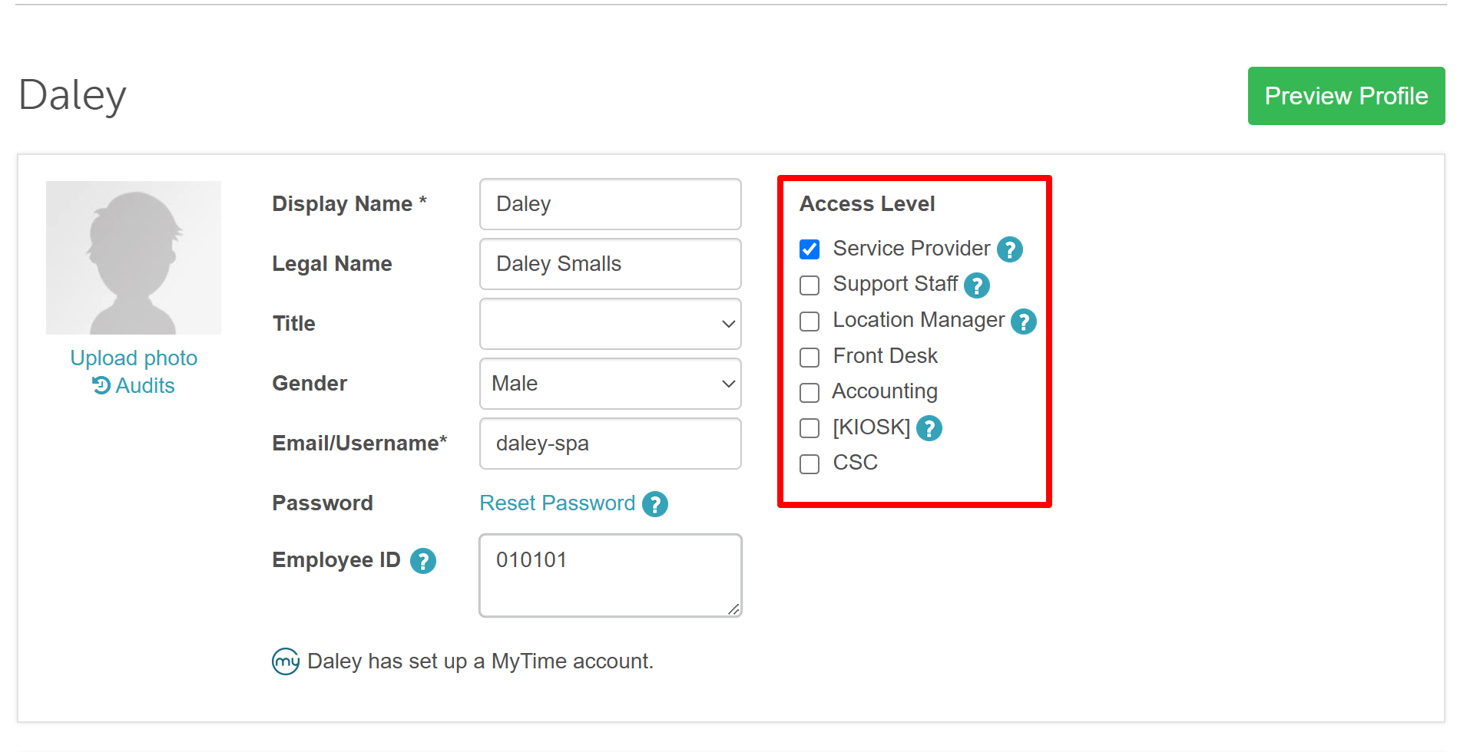Screen dimensions: 1470x752
Task: Click the Legal Name field
Action: (611, 264)
